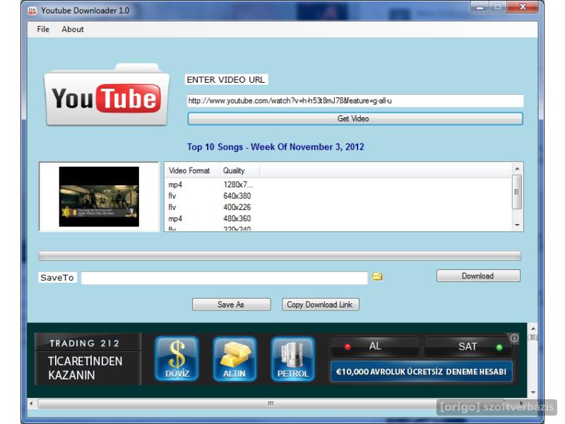The height and width of the screenshot is (424, 565).
Task: Select the mp4 480x360 format row
Action: (338, 218)
